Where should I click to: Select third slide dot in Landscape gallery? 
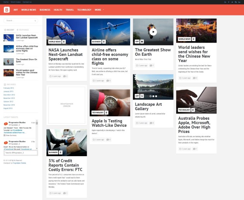coord(156,96)
